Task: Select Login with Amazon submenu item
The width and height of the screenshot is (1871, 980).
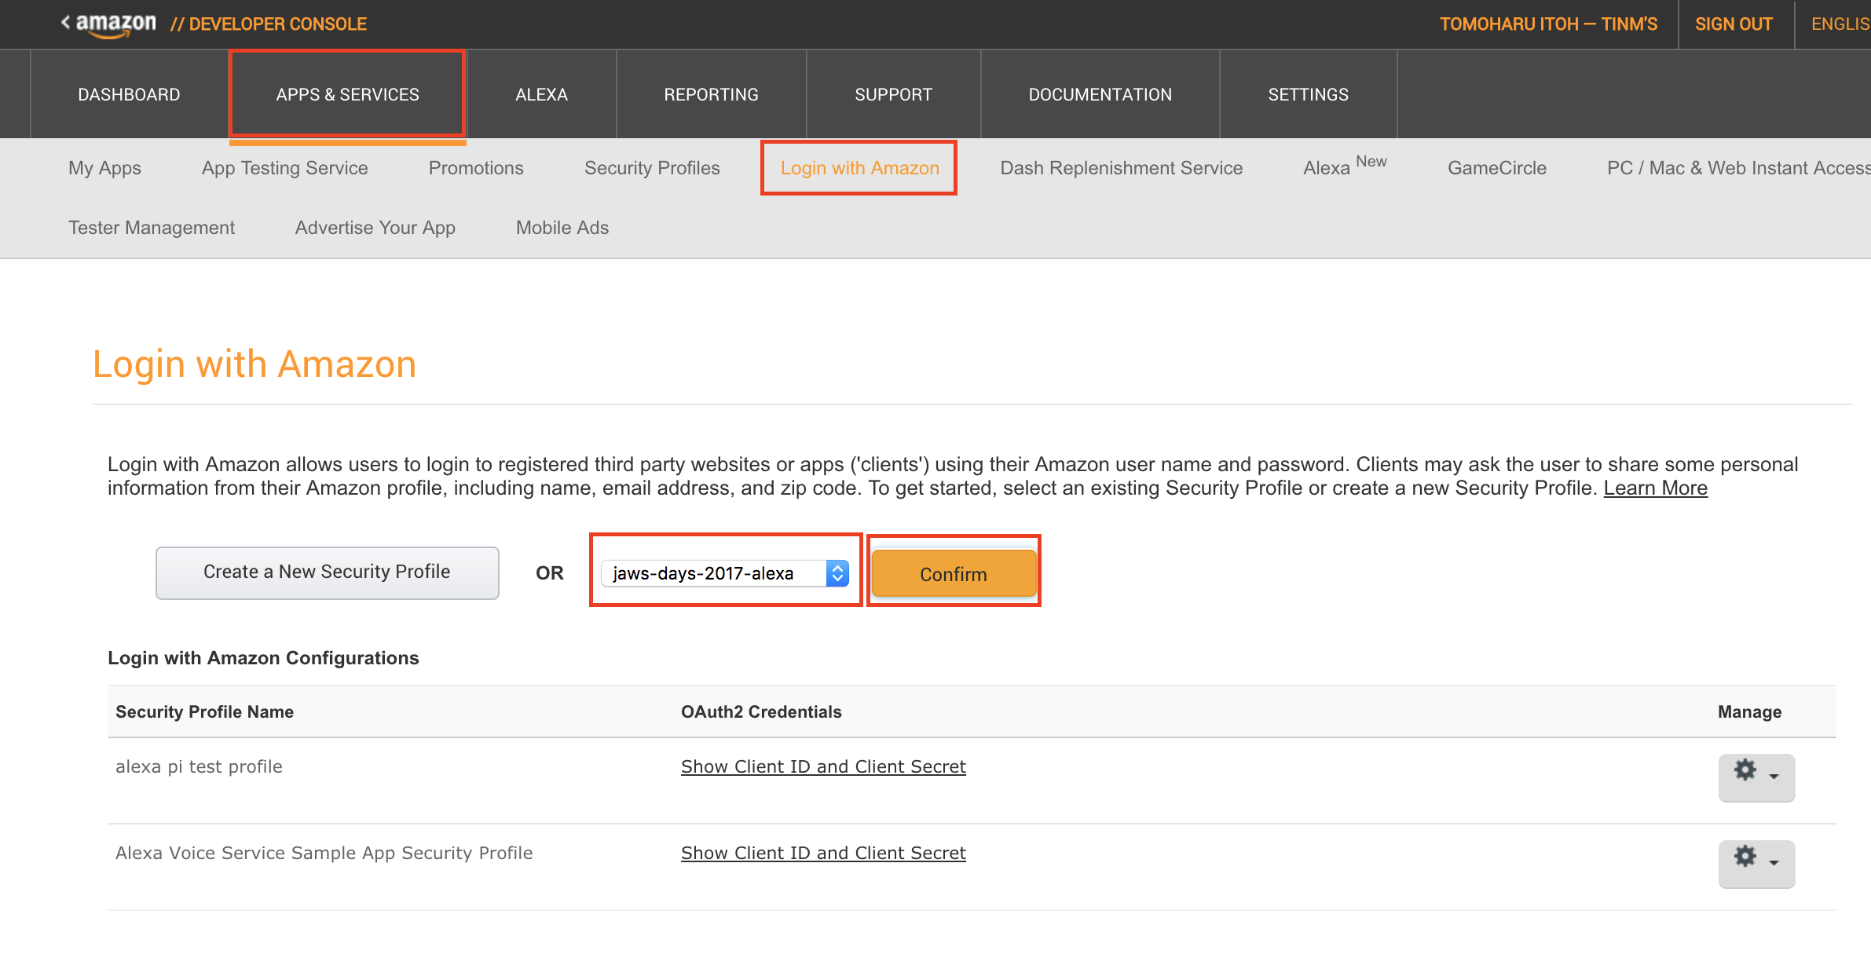Action: click(x=859, y=168)
